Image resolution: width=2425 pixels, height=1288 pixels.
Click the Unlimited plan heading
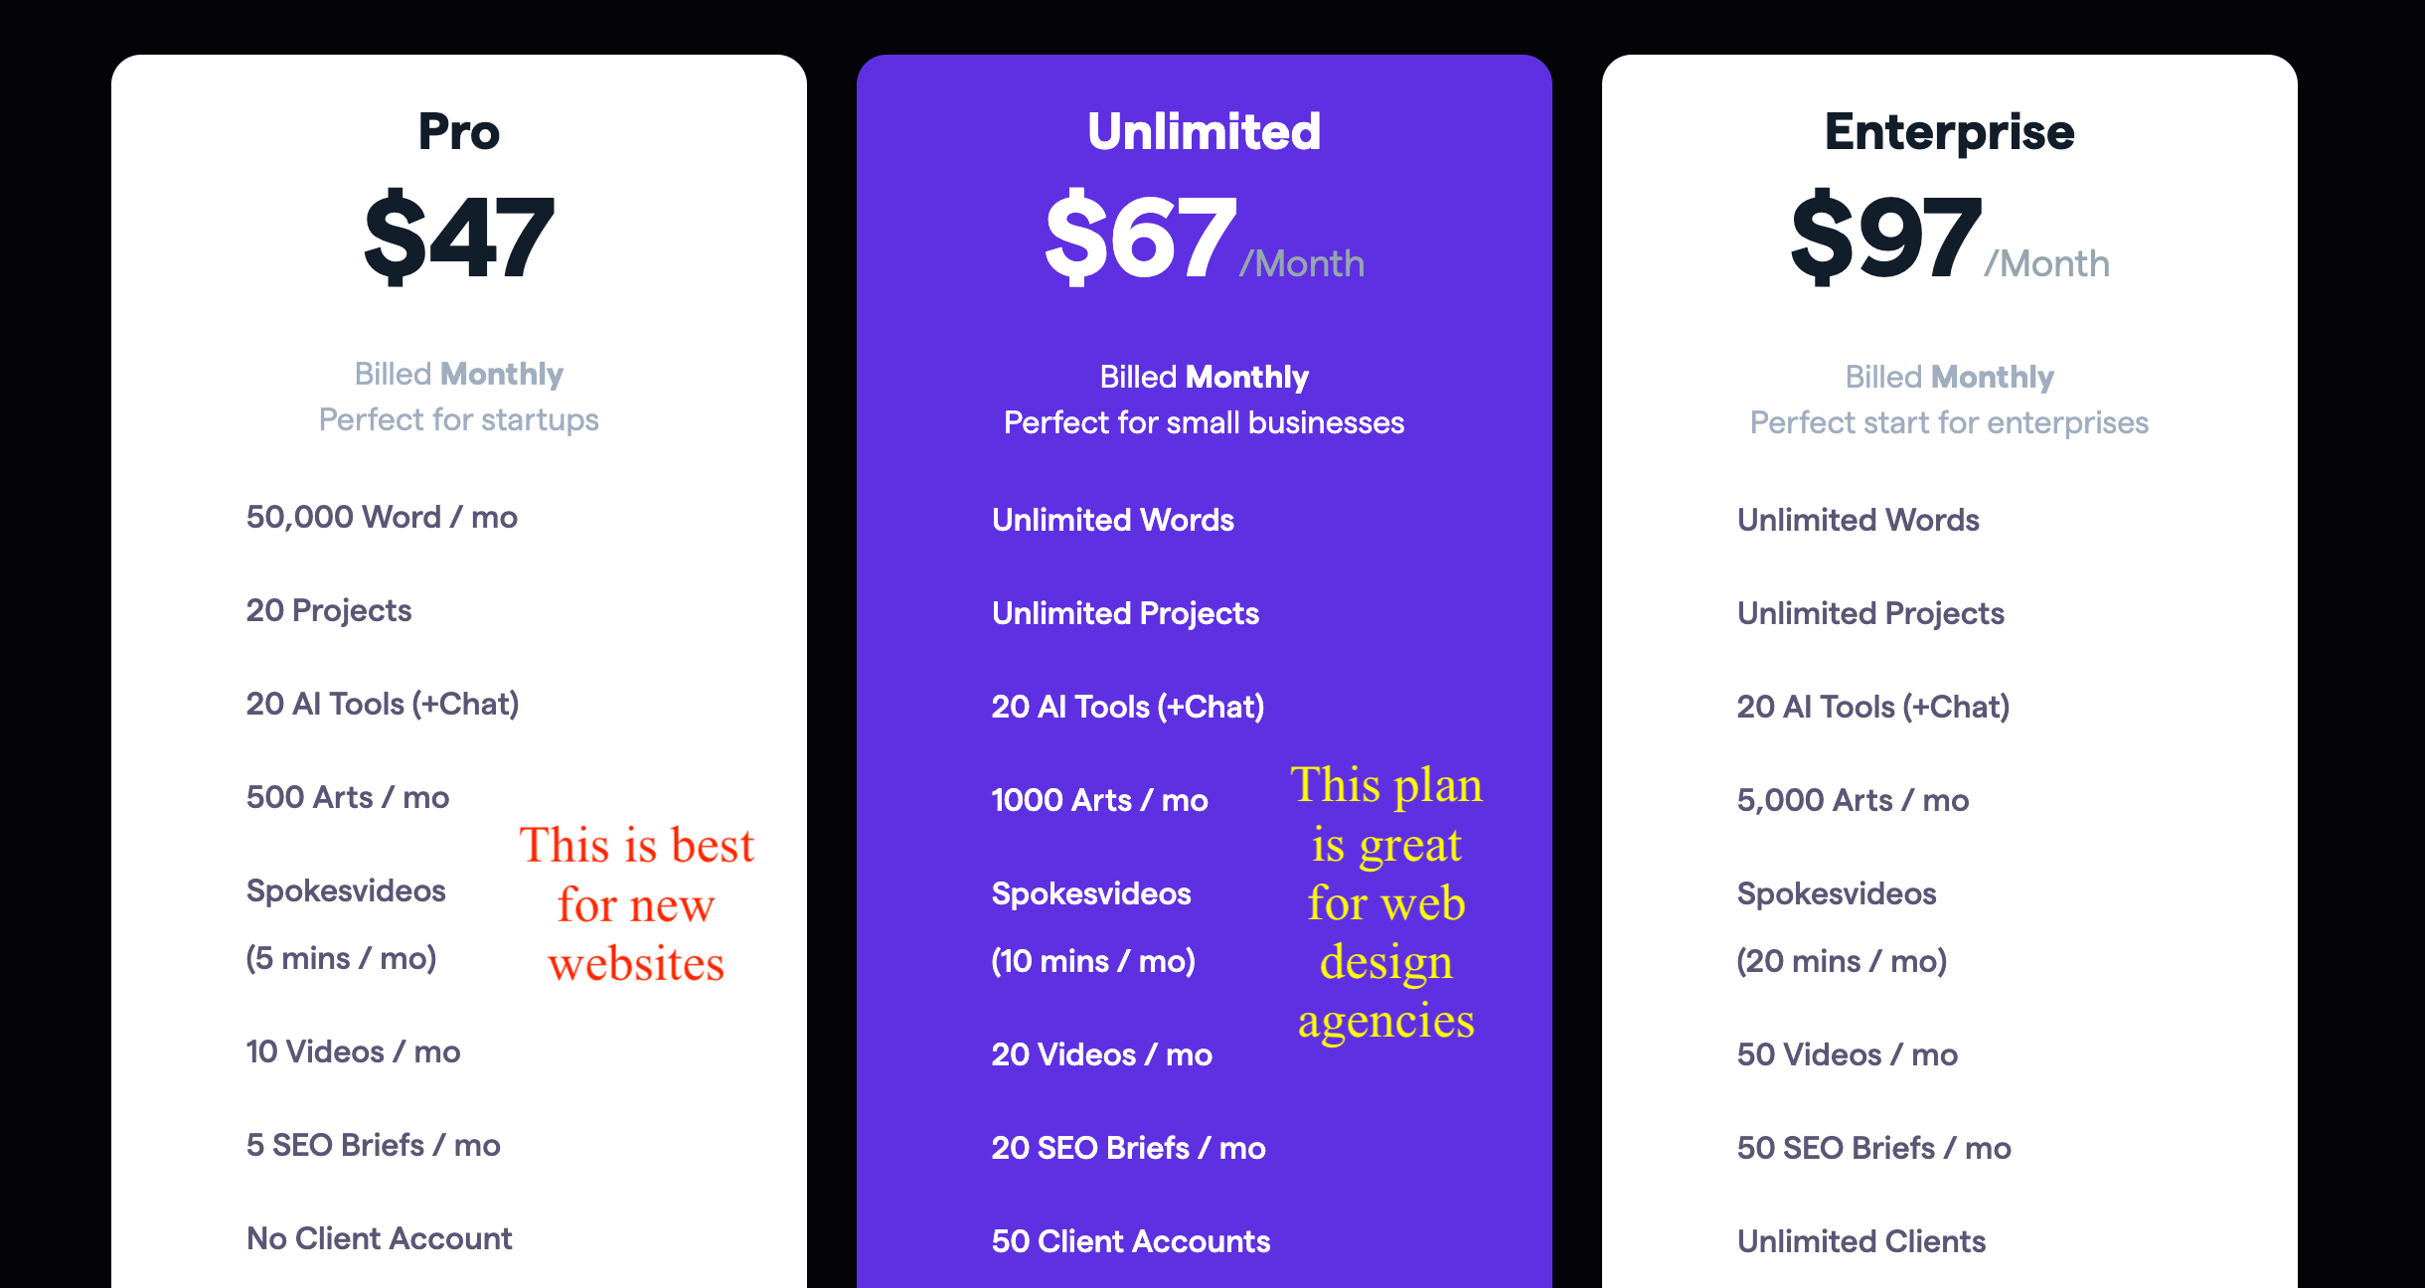(x=1204, y=131)
